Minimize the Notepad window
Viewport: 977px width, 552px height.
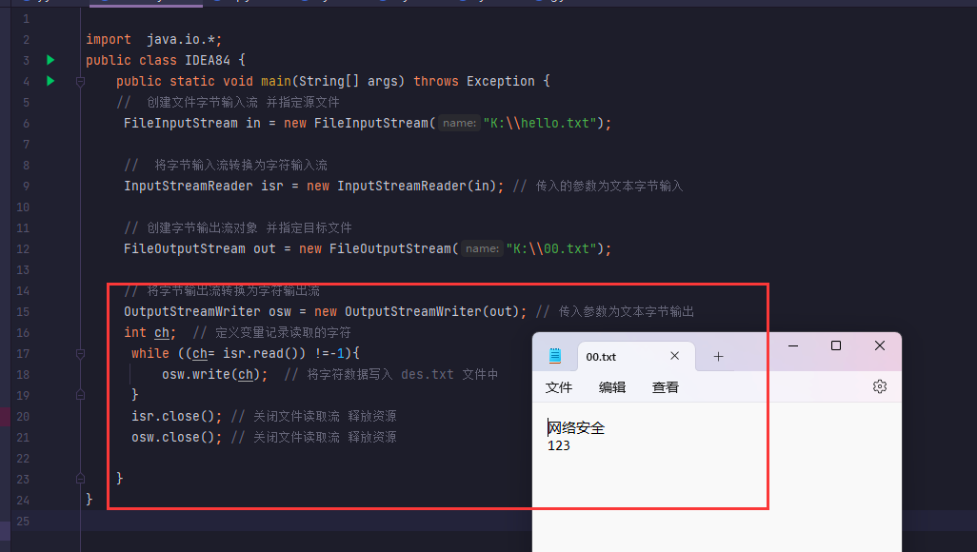(792, 345)
